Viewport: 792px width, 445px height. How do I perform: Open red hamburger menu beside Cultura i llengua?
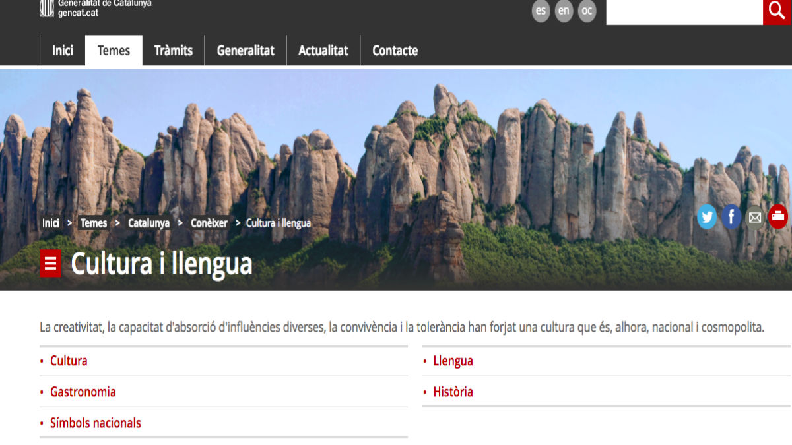click(x=51, y=264)
